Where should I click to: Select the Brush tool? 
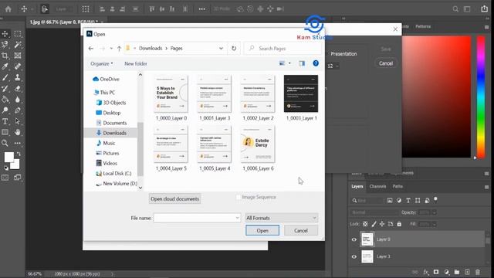pos(5,77)
